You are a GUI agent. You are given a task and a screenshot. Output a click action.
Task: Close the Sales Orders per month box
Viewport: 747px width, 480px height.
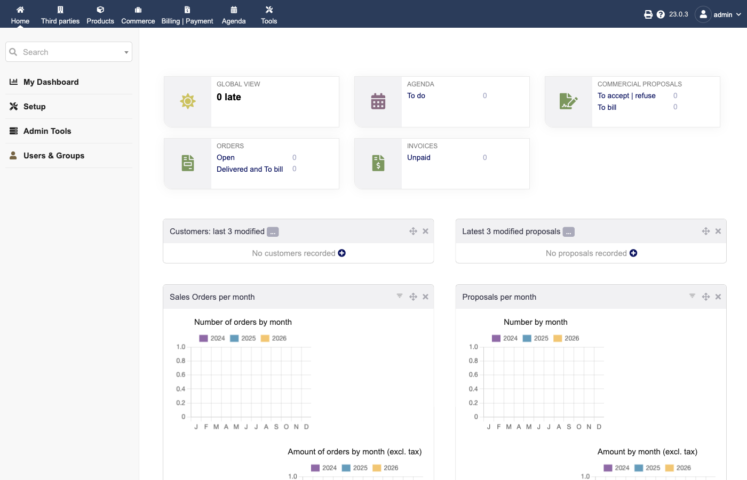click(426, 297)
